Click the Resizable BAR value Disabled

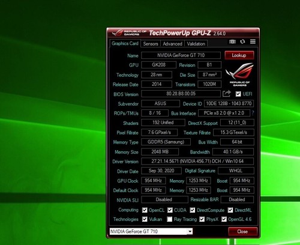237,199
